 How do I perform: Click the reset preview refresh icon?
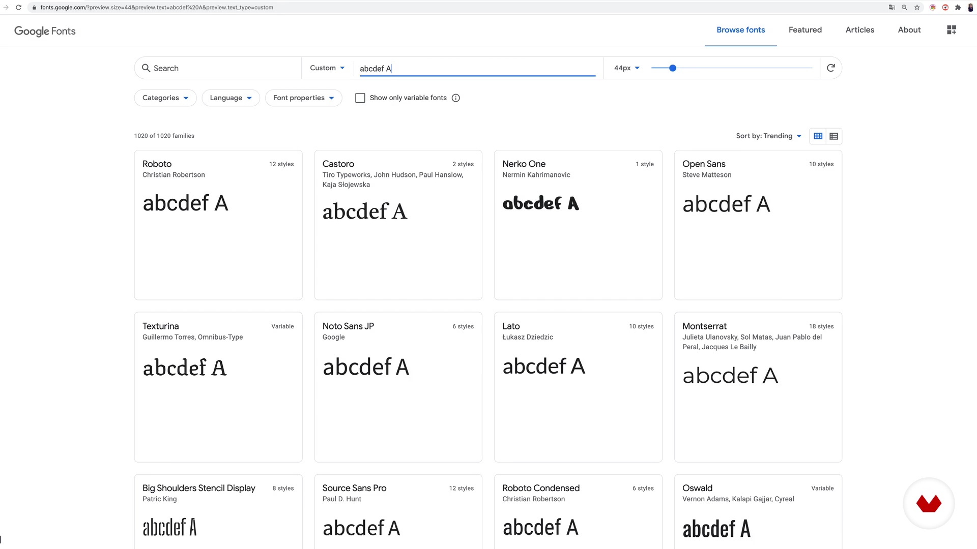coord(831,68)
